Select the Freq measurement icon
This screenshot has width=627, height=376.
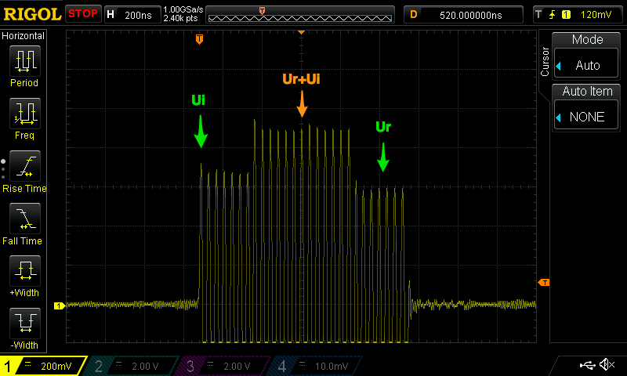tap(24, 114)
